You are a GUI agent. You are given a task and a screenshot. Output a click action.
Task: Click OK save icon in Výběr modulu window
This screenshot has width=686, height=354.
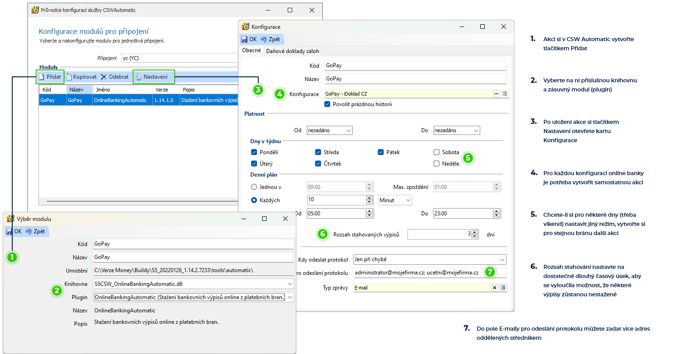(9, 231)
